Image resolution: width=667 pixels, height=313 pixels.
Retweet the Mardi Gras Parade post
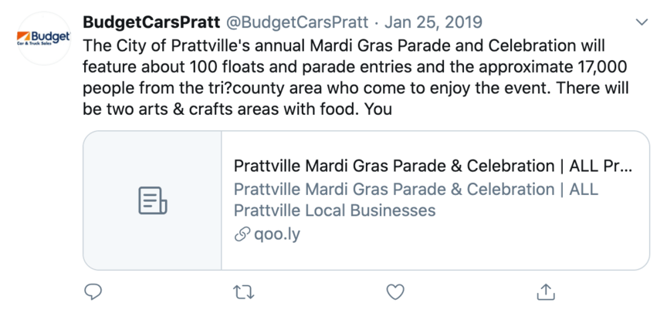click(244, 292)
